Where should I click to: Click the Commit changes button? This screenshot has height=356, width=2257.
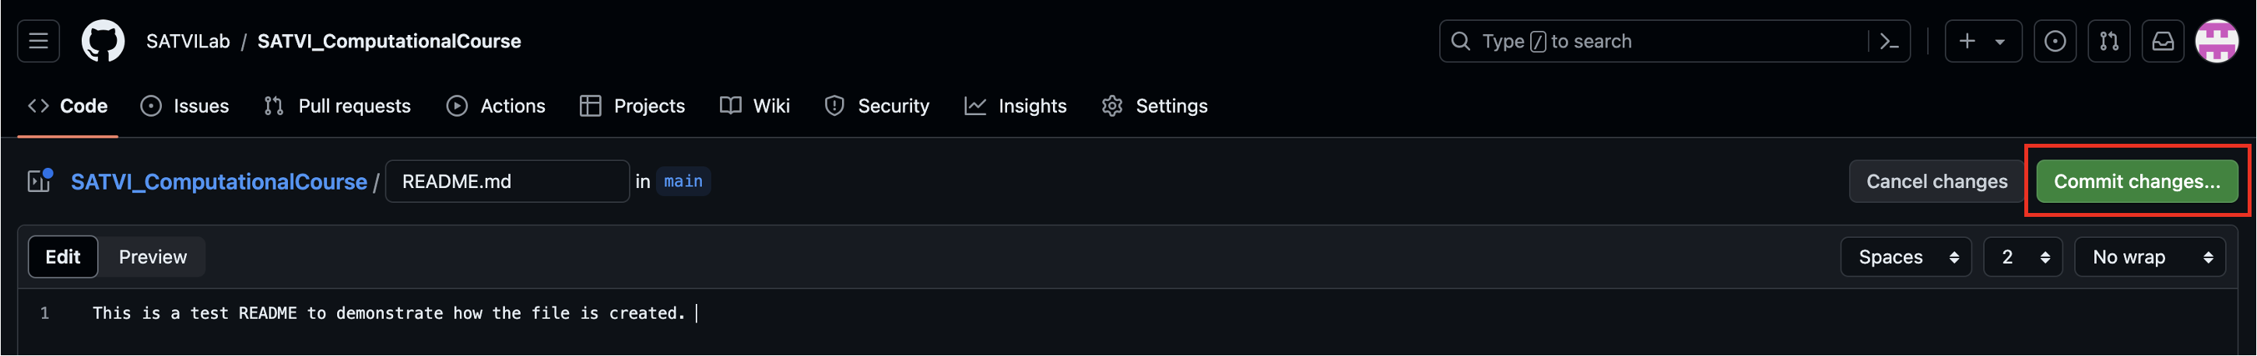[2136, 181]
